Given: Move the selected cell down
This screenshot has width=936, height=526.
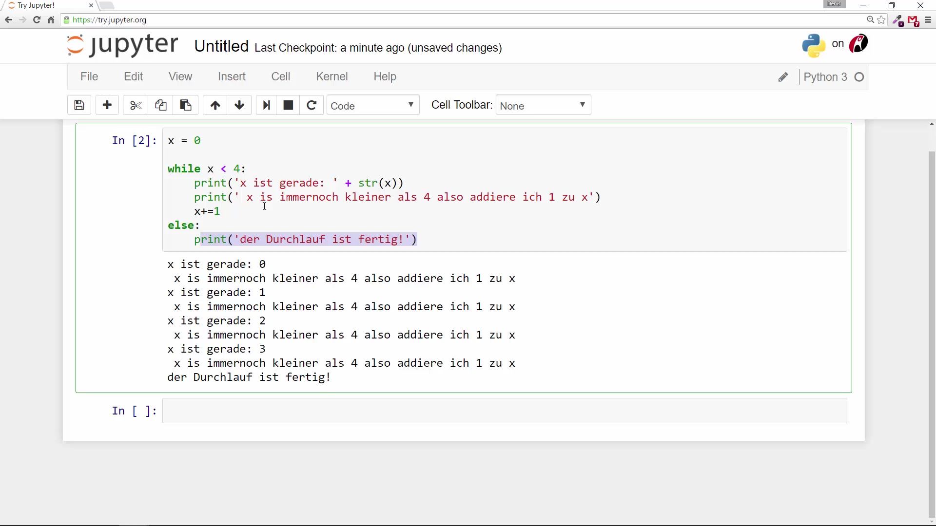Looking at the screenshot, I should (x=239, y=105).
